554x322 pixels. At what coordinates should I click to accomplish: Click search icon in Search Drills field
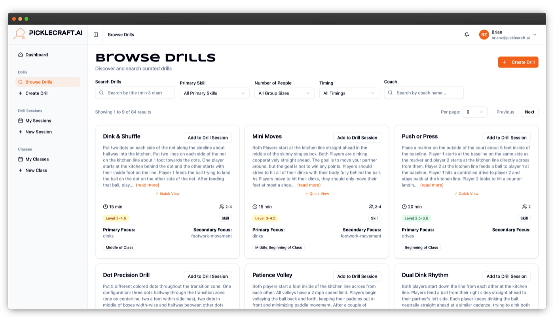[102, 93]
